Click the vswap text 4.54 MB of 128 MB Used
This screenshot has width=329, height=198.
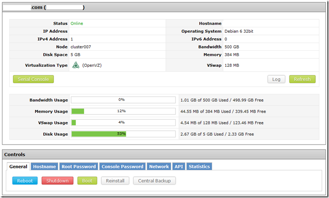204,123
